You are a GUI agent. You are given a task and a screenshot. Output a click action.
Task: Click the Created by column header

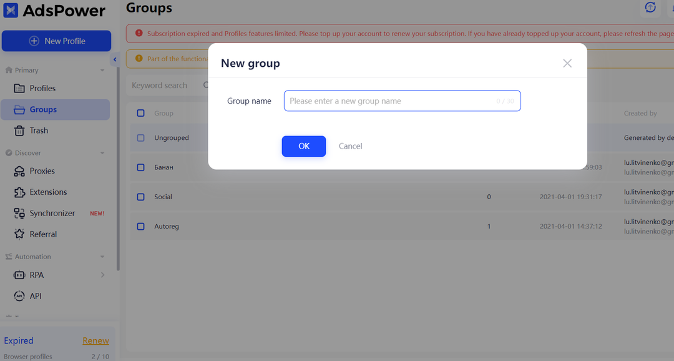point(640,113)
